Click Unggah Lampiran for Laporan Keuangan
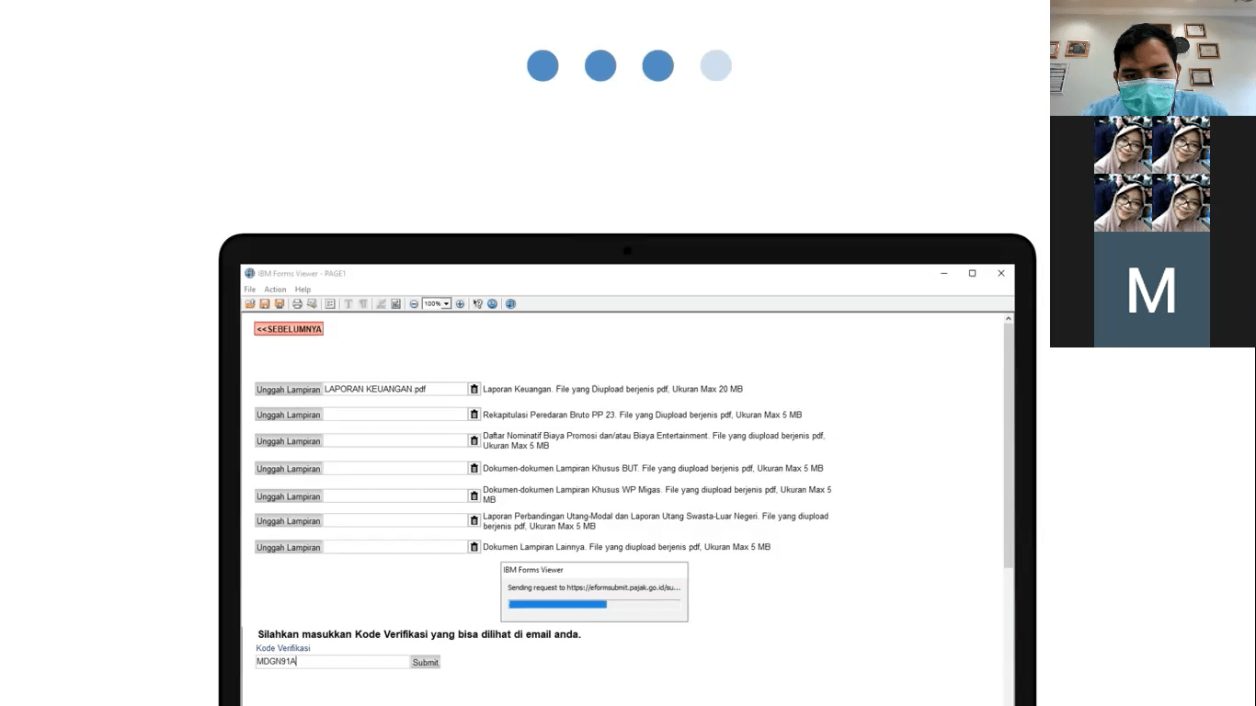The height and width of the screenshot is (706, 1256). point(288,390)
